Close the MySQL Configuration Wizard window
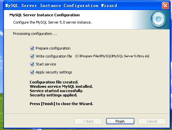The image size is (172, 130). click(x=165, y=5)
